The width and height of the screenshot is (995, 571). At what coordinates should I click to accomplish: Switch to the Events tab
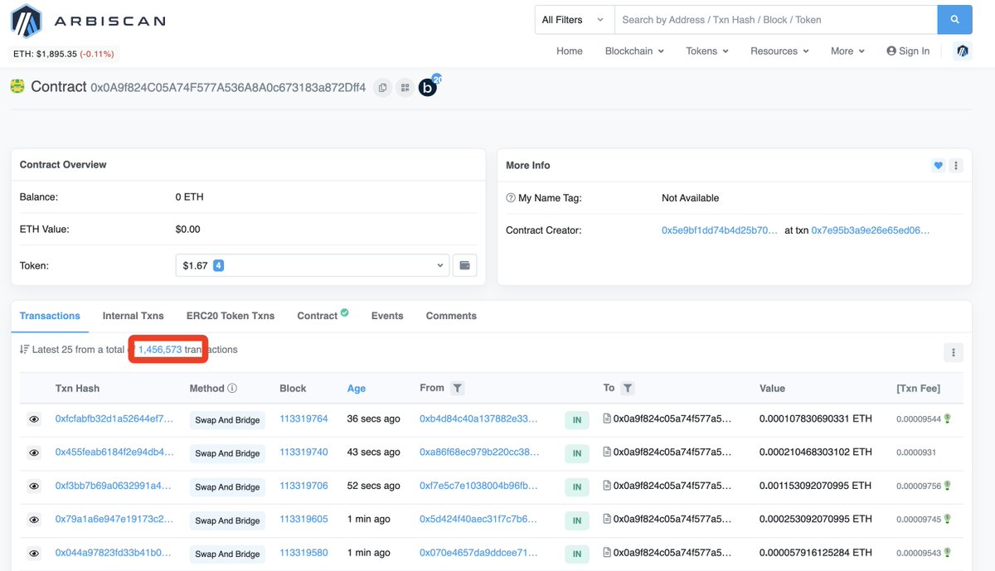387,316
